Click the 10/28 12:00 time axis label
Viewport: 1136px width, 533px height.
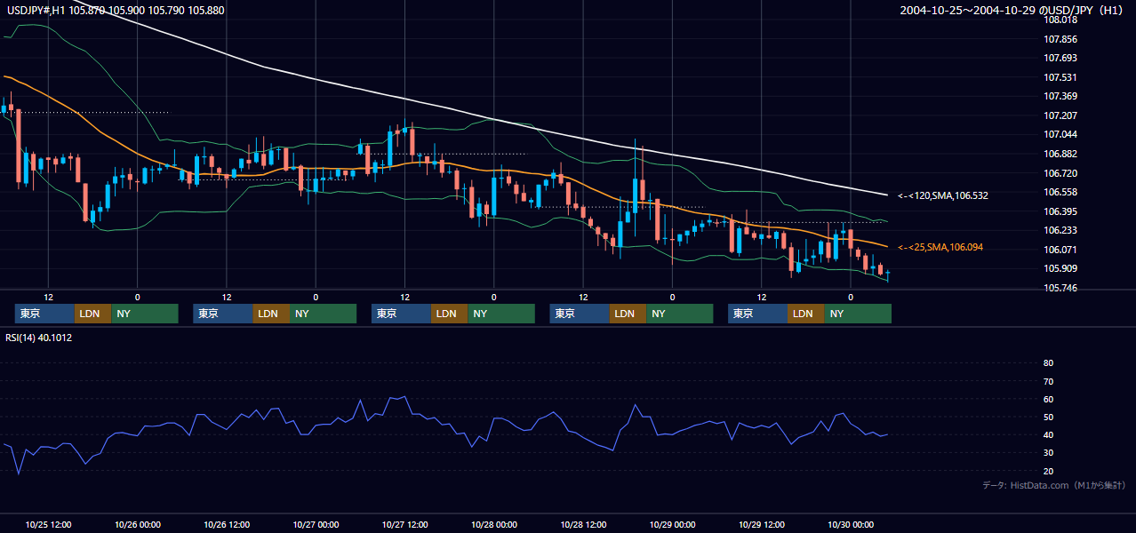pyautogui.click(x=583, y=524)
